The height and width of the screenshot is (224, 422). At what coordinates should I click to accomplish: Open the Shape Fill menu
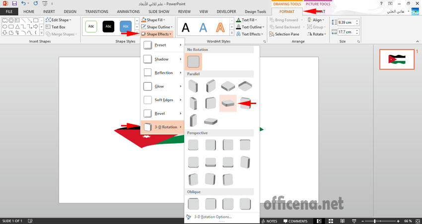153,20
